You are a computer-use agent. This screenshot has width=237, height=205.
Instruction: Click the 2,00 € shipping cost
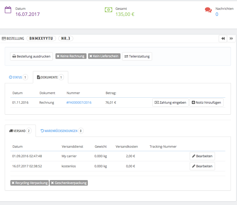(130, 156)
